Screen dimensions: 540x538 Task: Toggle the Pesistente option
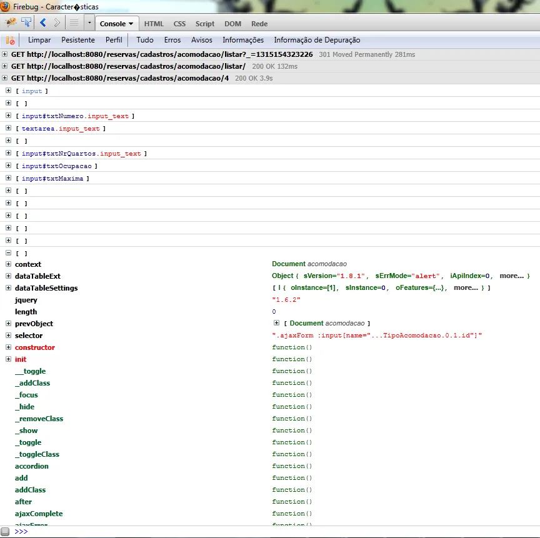tap(78, 40)
